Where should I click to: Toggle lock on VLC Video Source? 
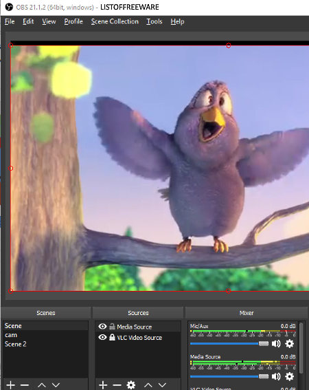click(113, 337)
